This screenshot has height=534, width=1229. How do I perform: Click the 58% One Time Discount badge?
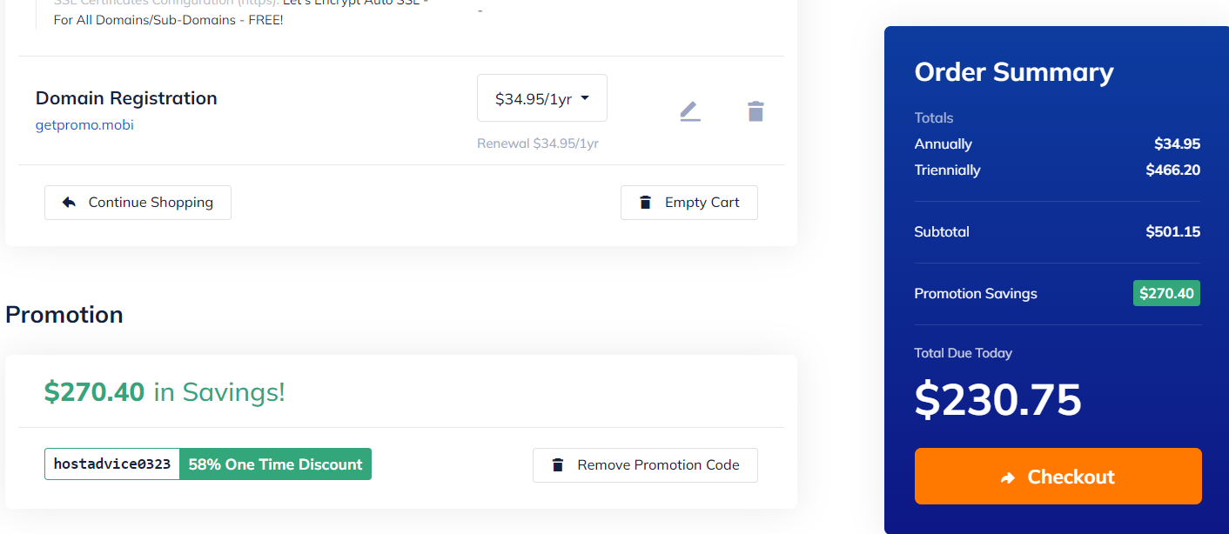click(275, 464)
